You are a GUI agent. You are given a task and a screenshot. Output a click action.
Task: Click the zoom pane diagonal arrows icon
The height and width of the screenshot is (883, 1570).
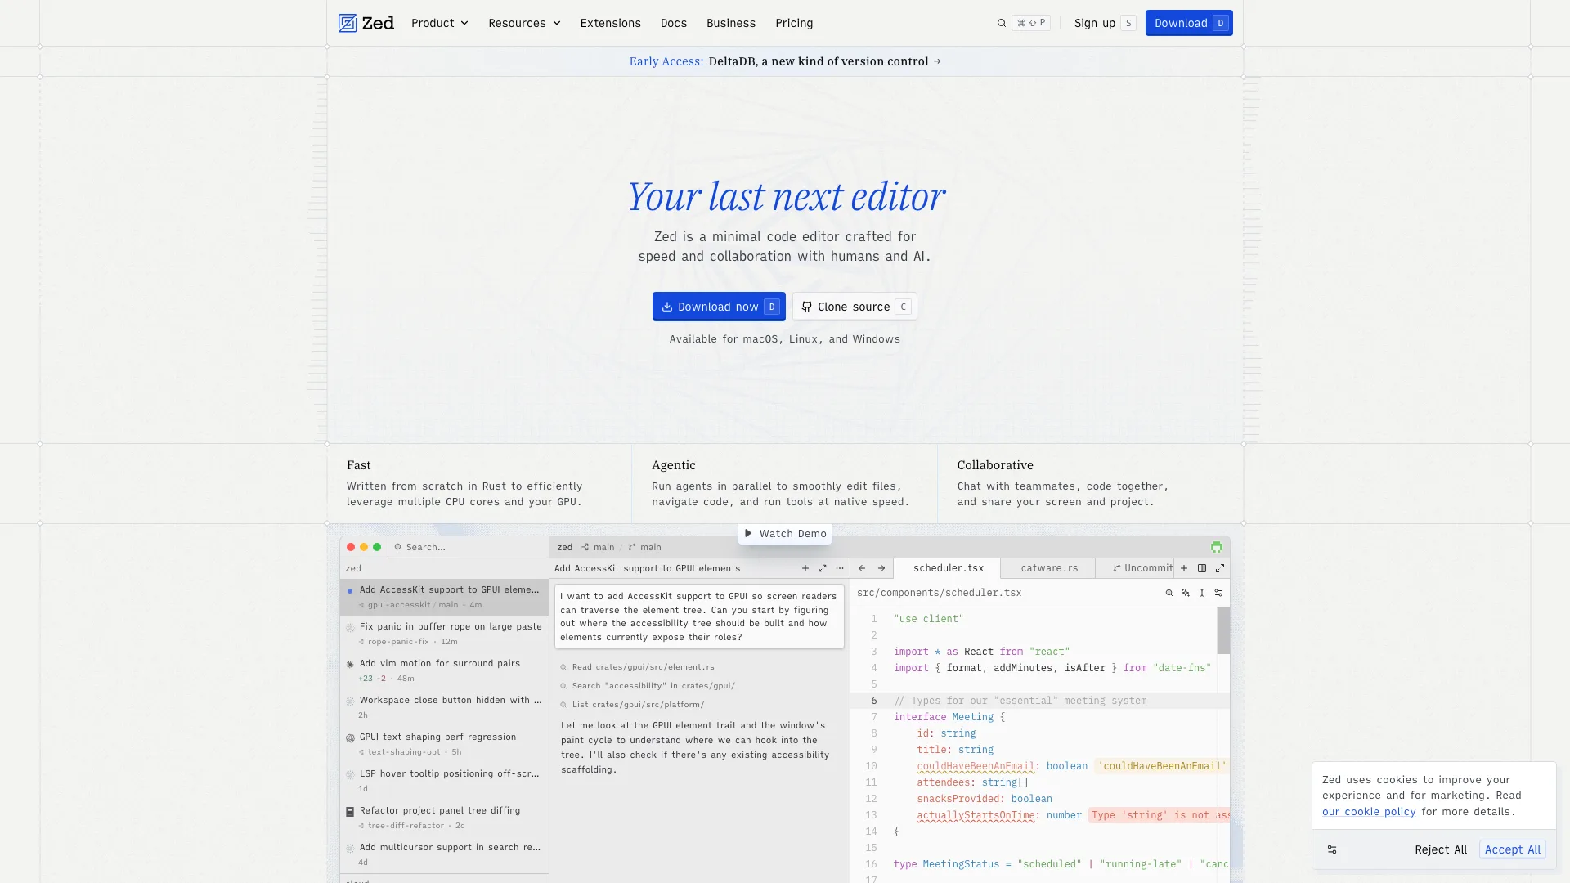coord(1220,568)
